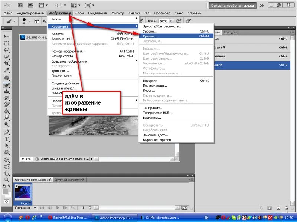Select the Eyedropper tool
The height and width of the screenshot is (222, 297).
7,70
